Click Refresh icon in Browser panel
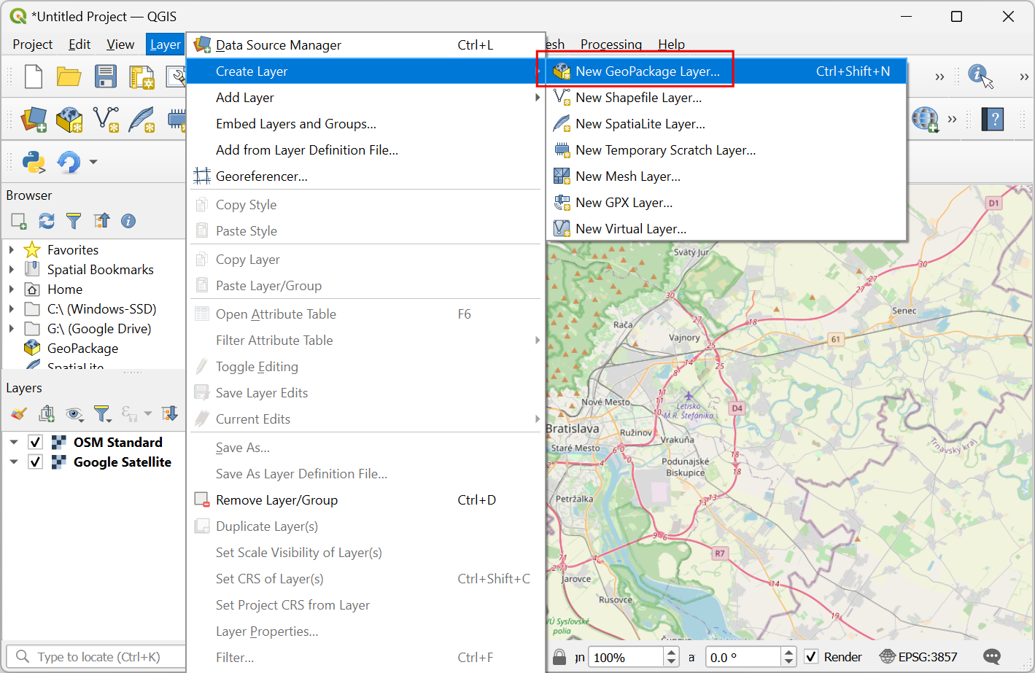This screenshot has width=1035, height=673. [47, 221]
